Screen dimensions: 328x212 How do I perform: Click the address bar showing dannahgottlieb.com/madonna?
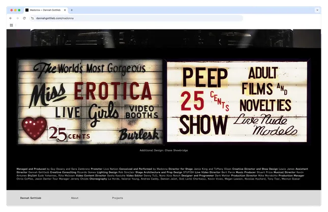(137, 18)
